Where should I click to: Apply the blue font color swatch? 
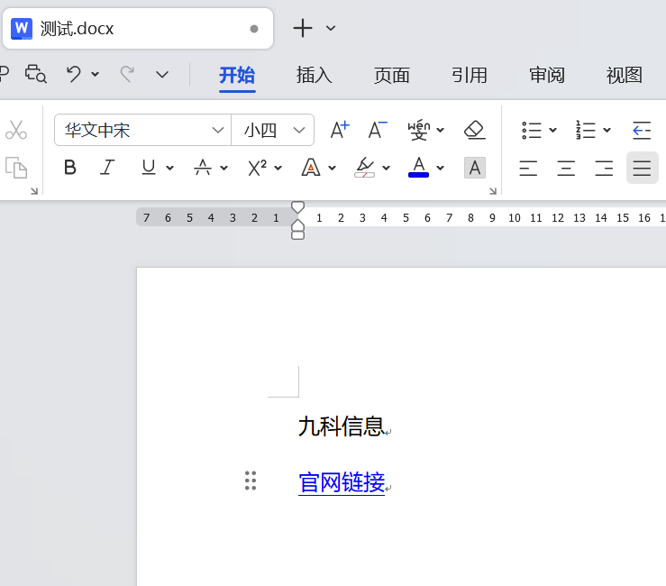pos(418,168)
